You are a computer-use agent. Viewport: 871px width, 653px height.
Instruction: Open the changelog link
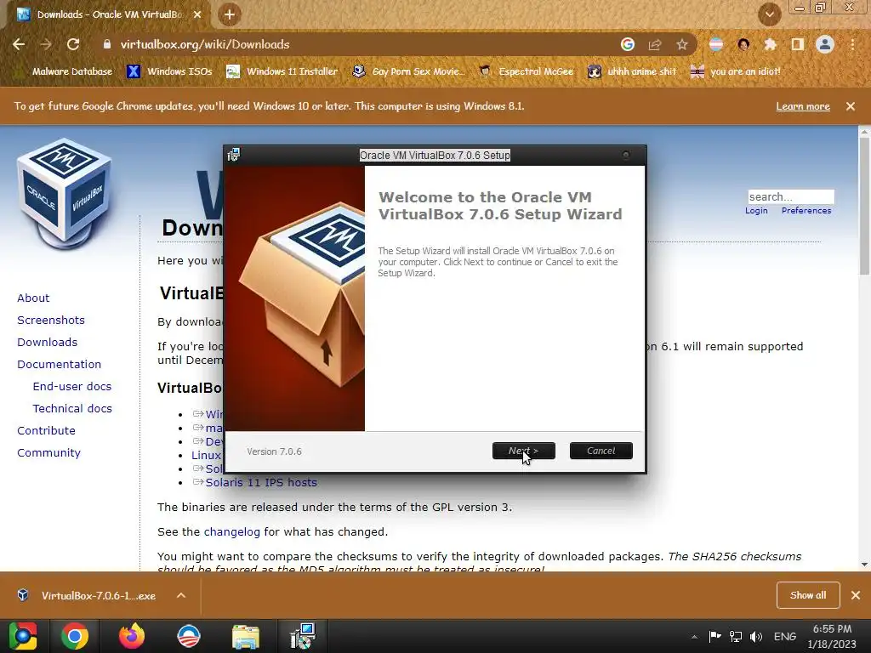pyautogui.click(x=231, y=532)
